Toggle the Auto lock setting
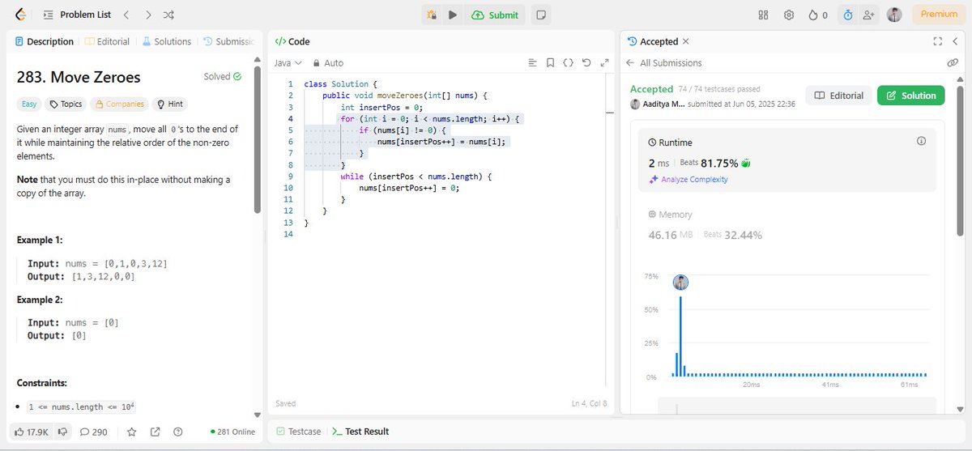 (x=327, y=62)
